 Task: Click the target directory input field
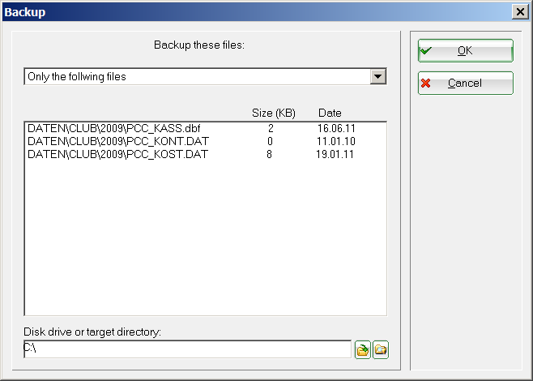click(x=187, y=349)
